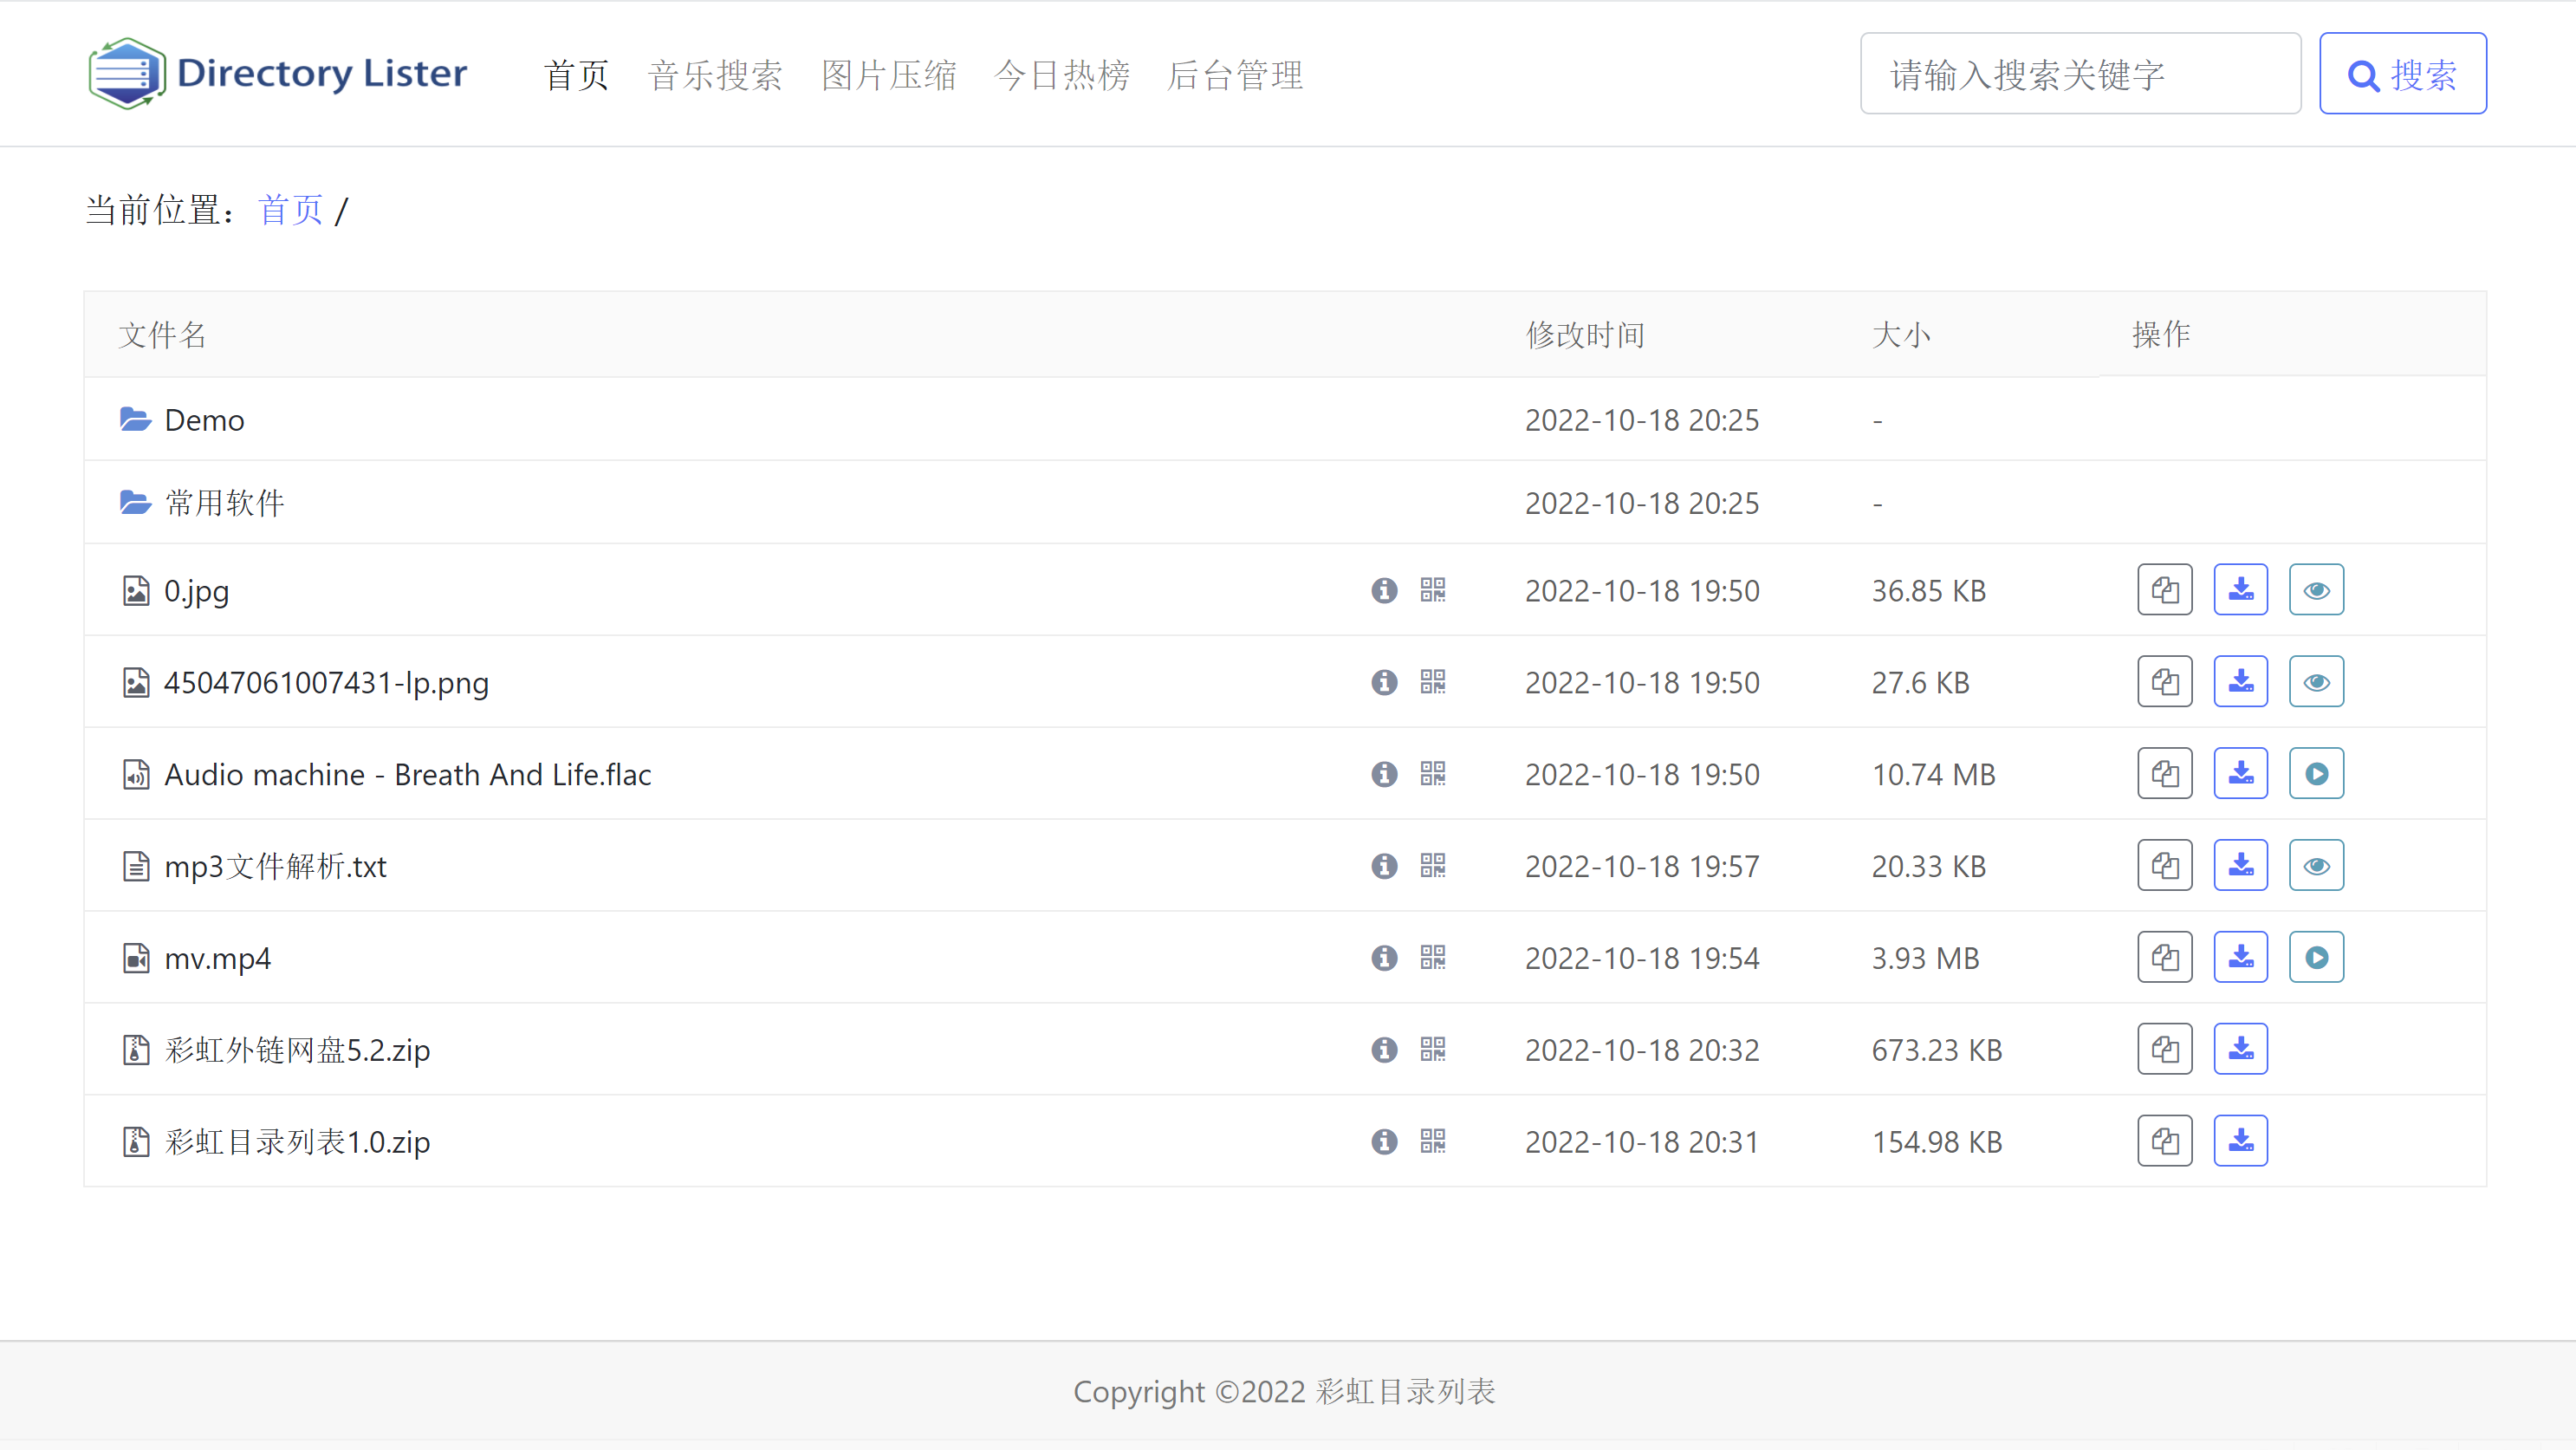
Task: Click the info icon for 彩虹外链网盘5.2.zip
Action: (x=1385, y=1048)
